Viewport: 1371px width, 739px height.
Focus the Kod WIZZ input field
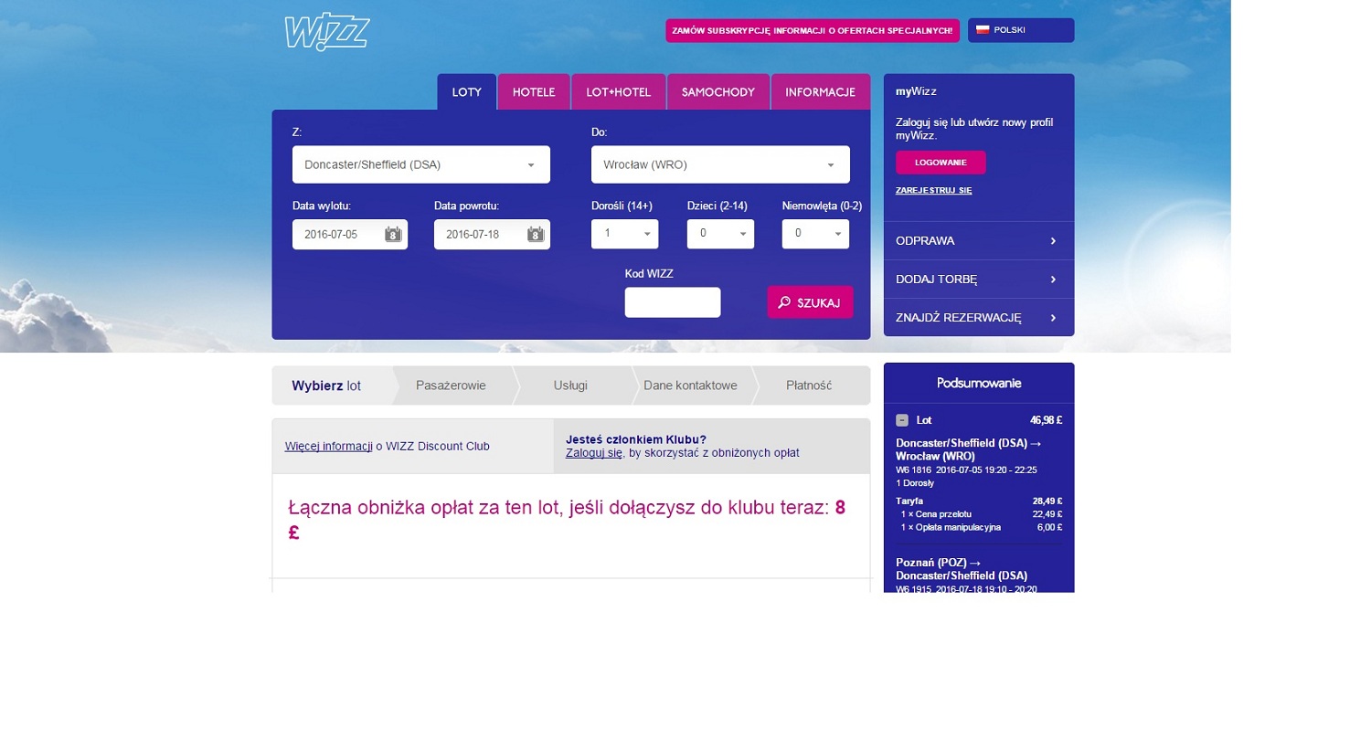tap(673, 302)
